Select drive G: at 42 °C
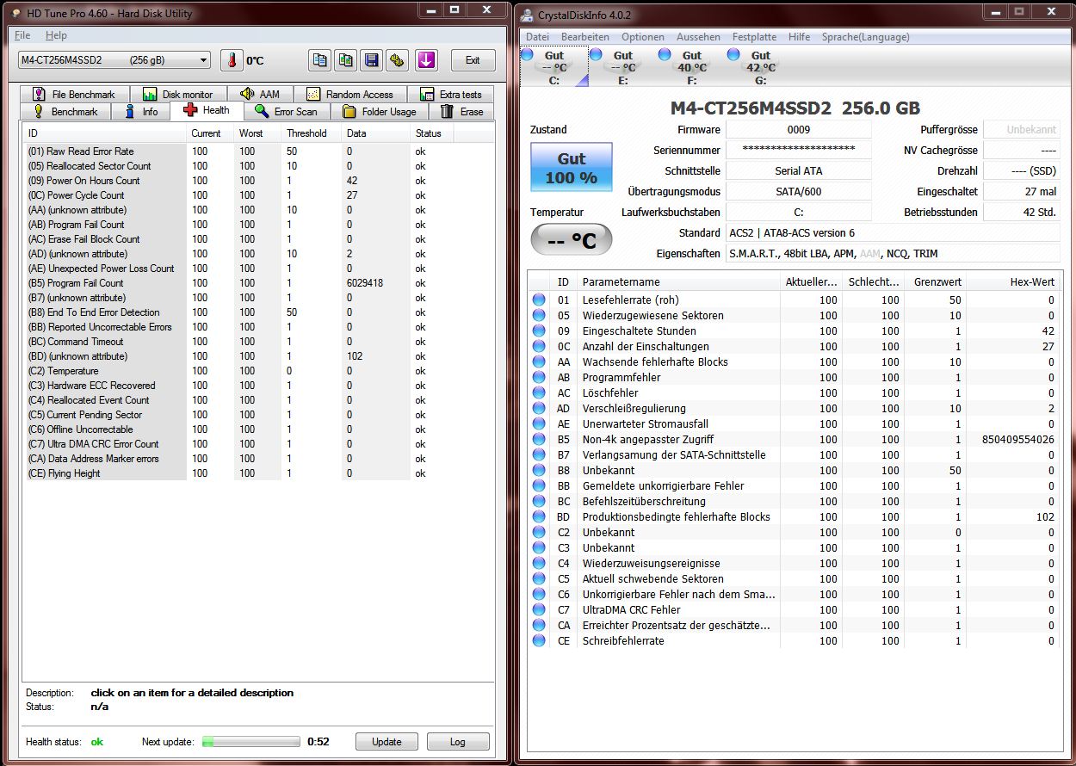Viewport: 1076px width, 766px height. click(x=760, y=67)
